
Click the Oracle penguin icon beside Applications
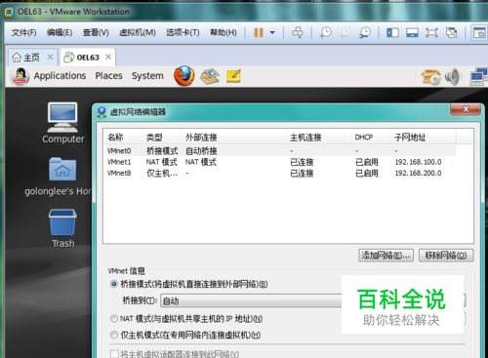pos(20,76)
